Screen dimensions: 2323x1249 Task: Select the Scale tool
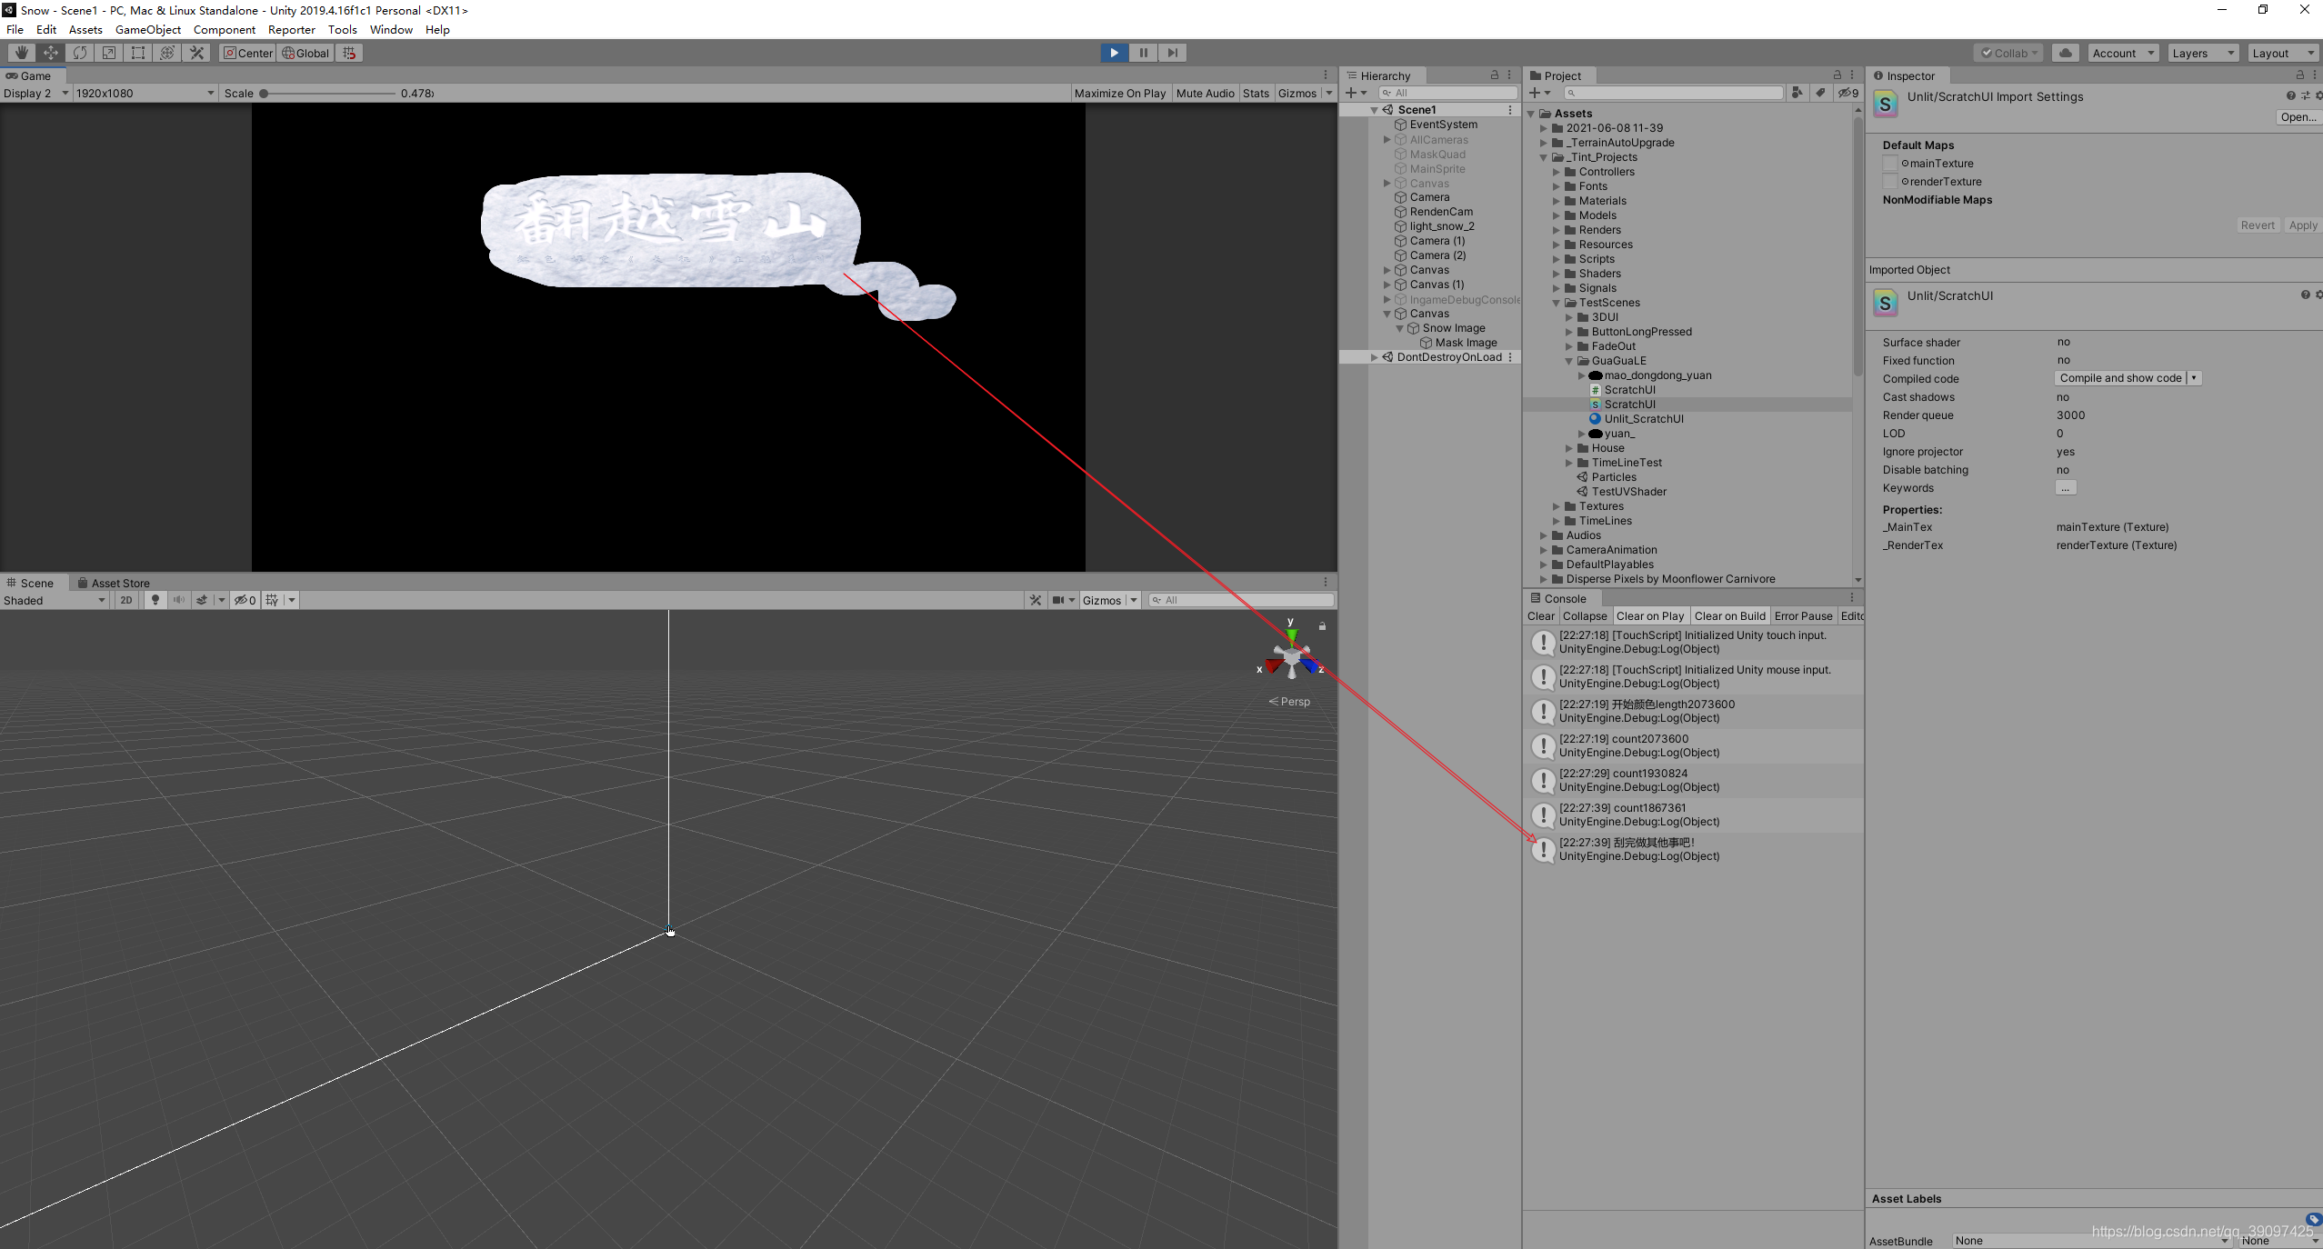(x=108, y=53)
